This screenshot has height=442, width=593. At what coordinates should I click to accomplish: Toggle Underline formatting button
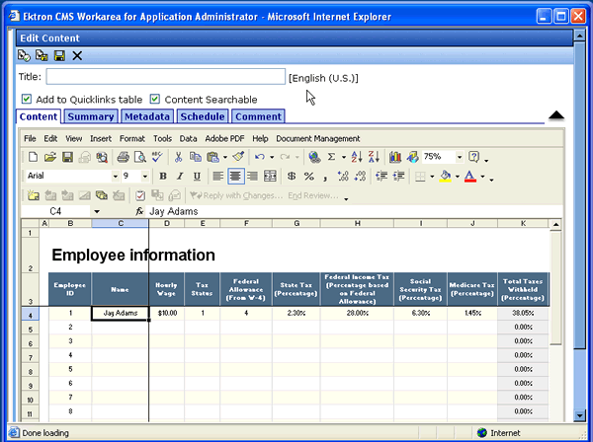click(197, 176)
